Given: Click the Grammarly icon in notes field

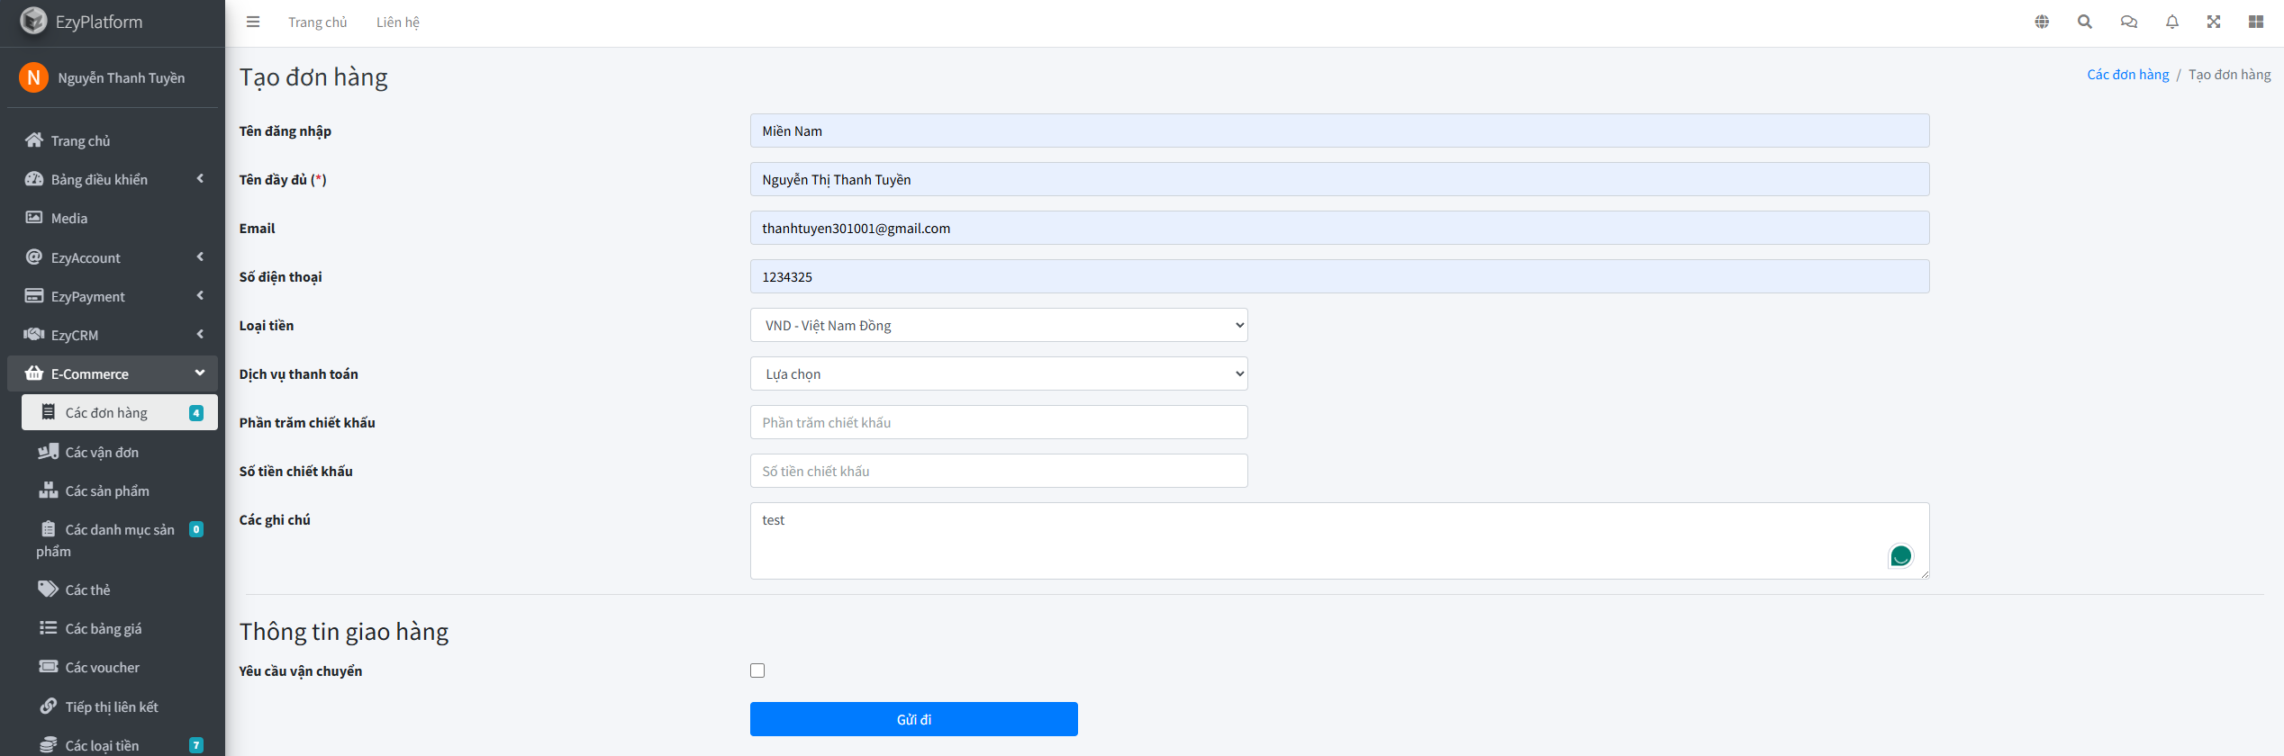Looking at the screenshot, I should click(x=1900, y=556).
